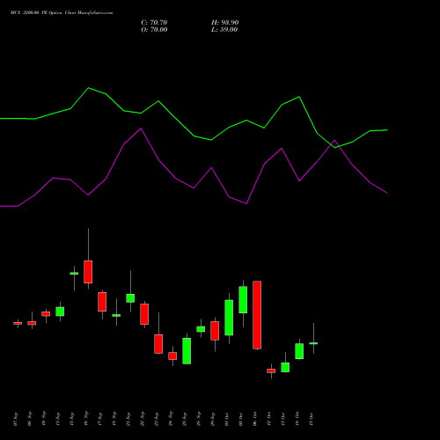This screenshot has height=440, width=440.
Task: Click the green candlestick above the '21 Sep' label
Action: (x=130, y=298)
